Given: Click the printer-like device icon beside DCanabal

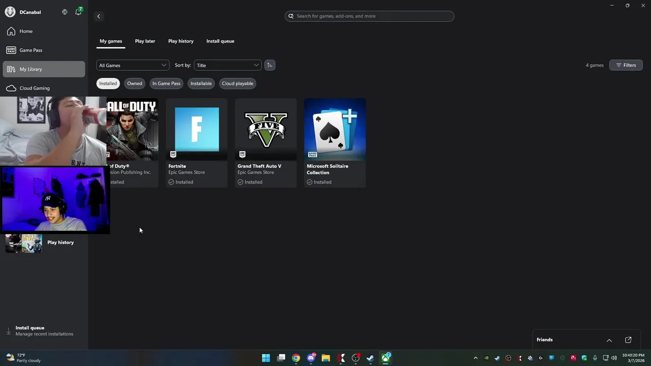Looking at the screenshot, I should [x=65, y=12].
